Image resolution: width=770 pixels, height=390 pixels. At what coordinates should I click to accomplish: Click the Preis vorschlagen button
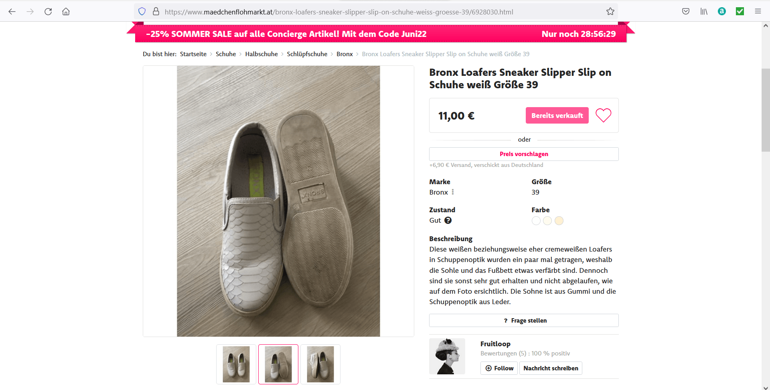tap(524, 154)
